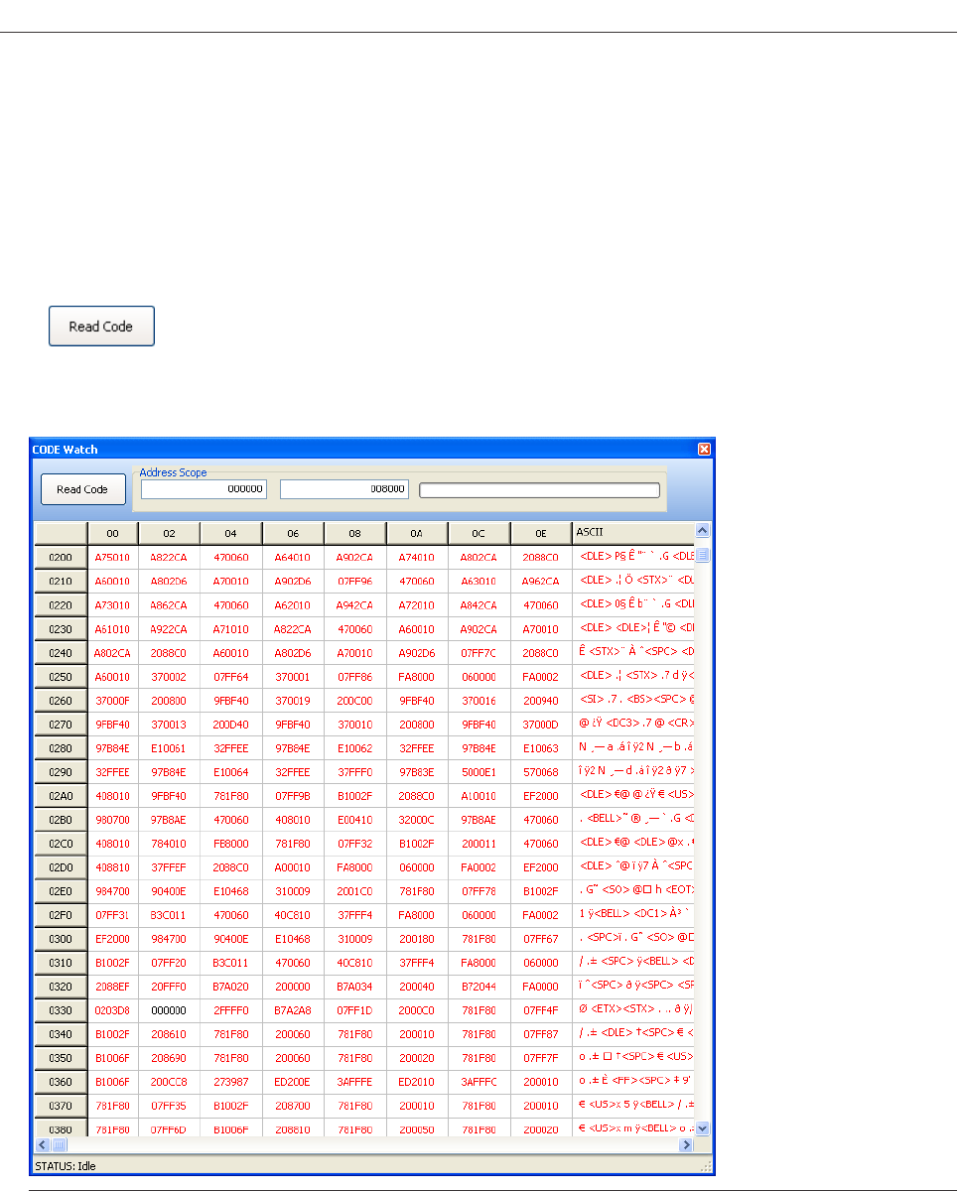Click end address field showing 008000
Image resolution: width=959 pixels, height=1191 pixels.
pyautogui.click(x=343, y=489)
